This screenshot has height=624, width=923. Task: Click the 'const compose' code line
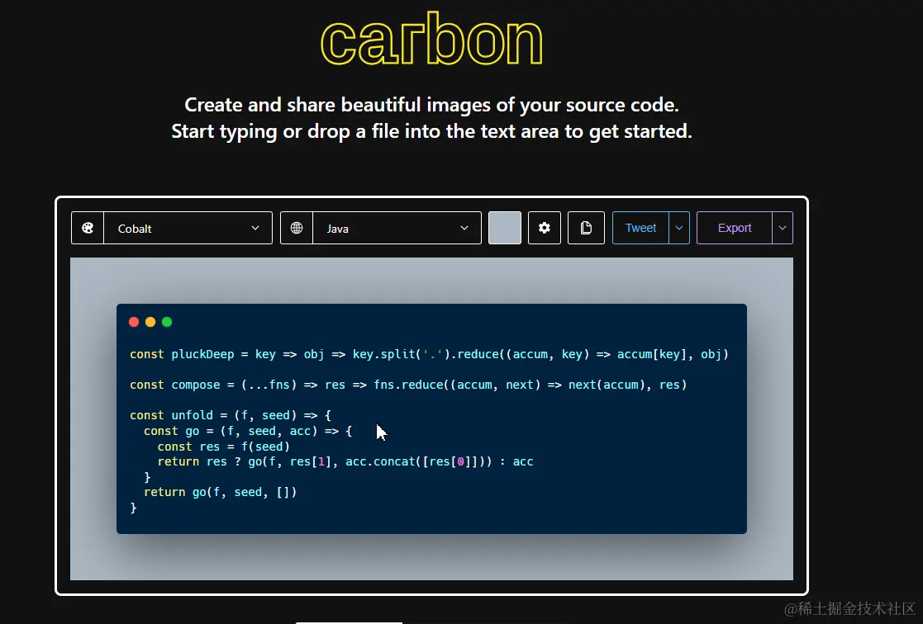point(408,385)
